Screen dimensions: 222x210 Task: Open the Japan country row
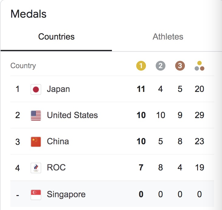pyautogui.click(x=112, y=89)
